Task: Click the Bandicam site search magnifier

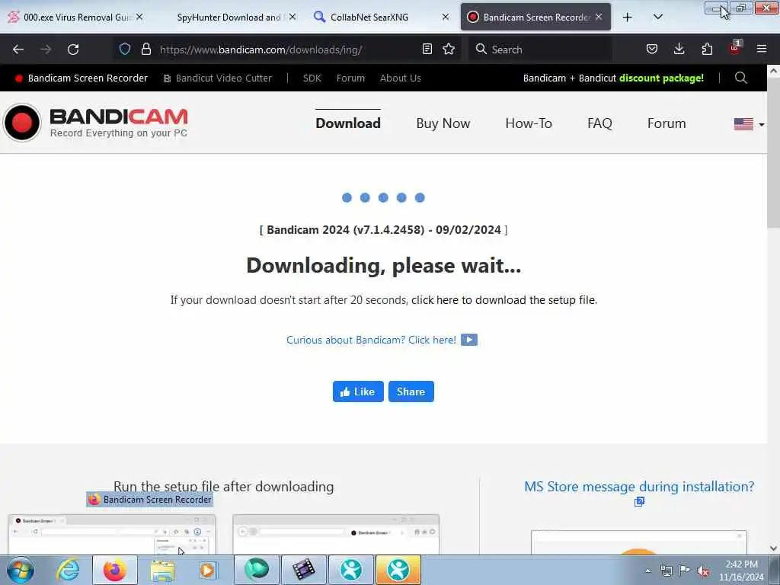Action: [740, 78]
